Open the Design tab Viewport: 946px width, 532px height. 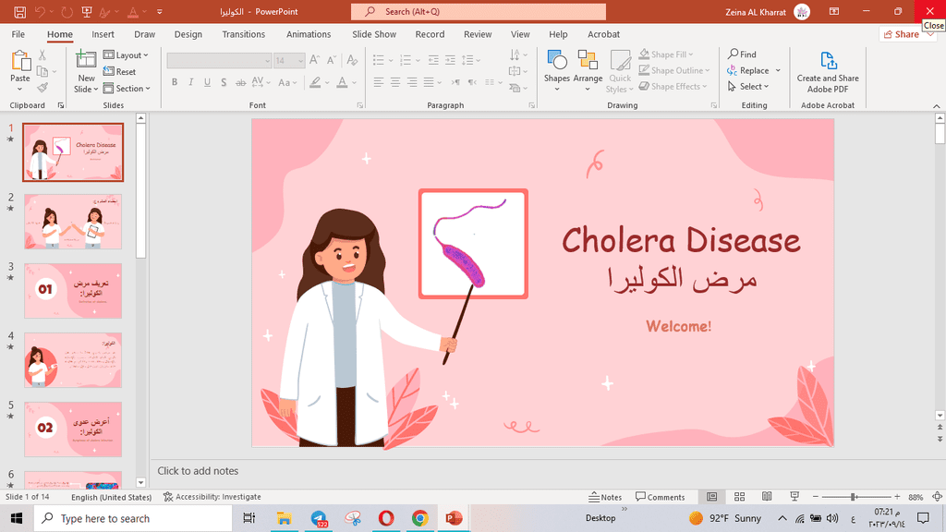(188, 34)
